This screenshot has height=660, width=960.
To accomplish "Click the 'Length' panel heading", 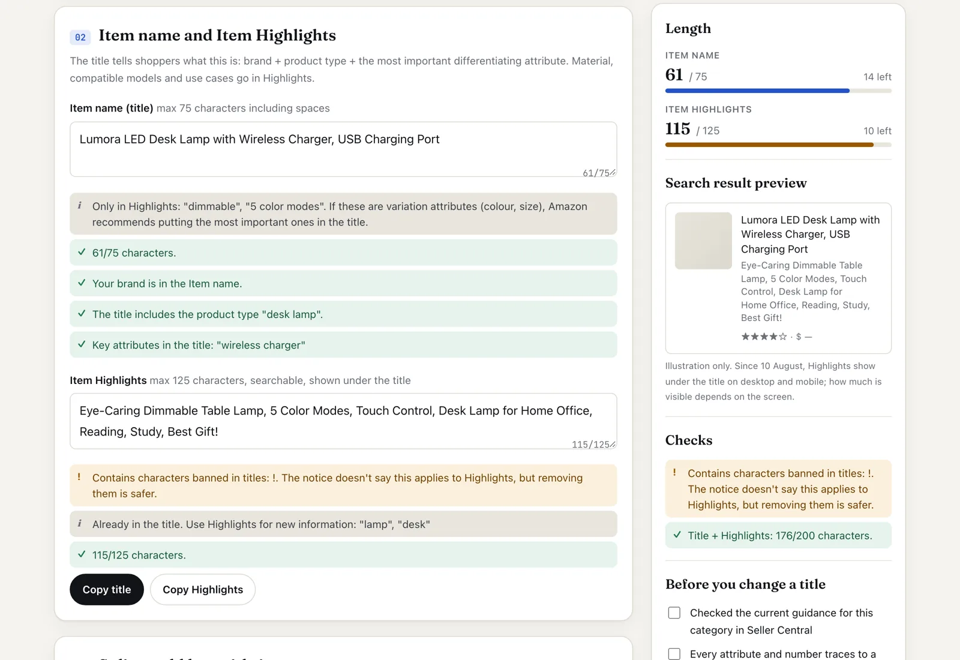I will pyautogui.click(x=688, y=29).
